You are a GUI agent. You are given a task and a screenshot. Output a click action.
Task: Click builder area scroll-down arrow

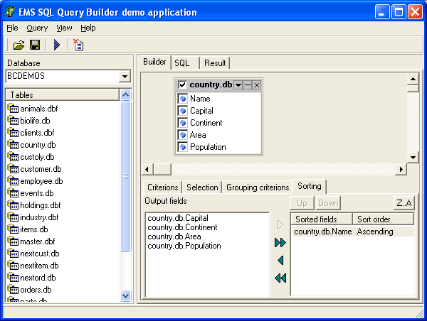(413, 157)
